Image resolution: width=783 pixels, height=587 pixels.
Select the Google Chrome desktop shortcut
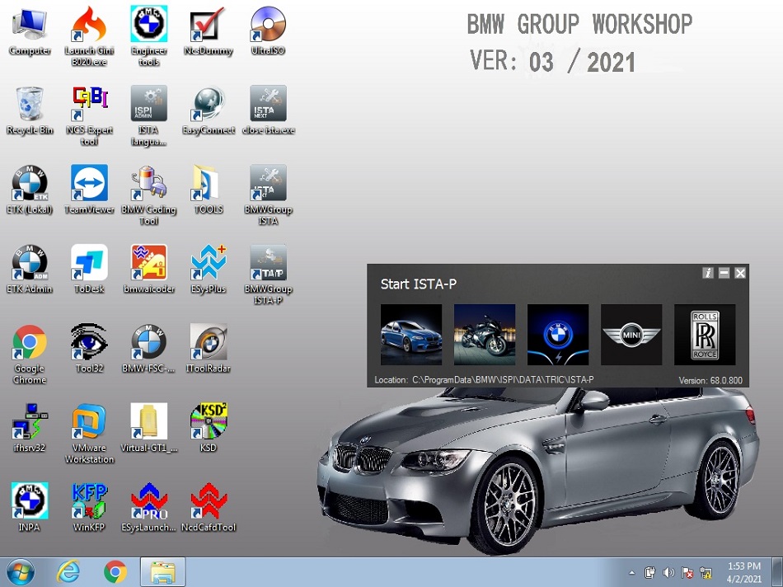(30, 354)
